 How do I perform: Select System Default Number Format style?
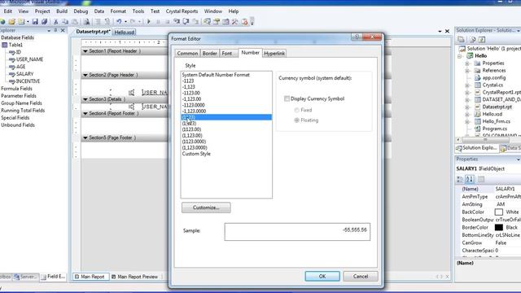point(216,75)
